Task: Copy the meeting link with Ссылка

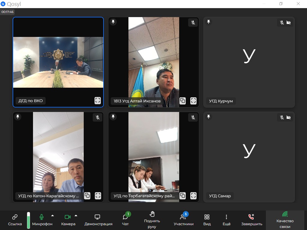Action: coord(15,220)
